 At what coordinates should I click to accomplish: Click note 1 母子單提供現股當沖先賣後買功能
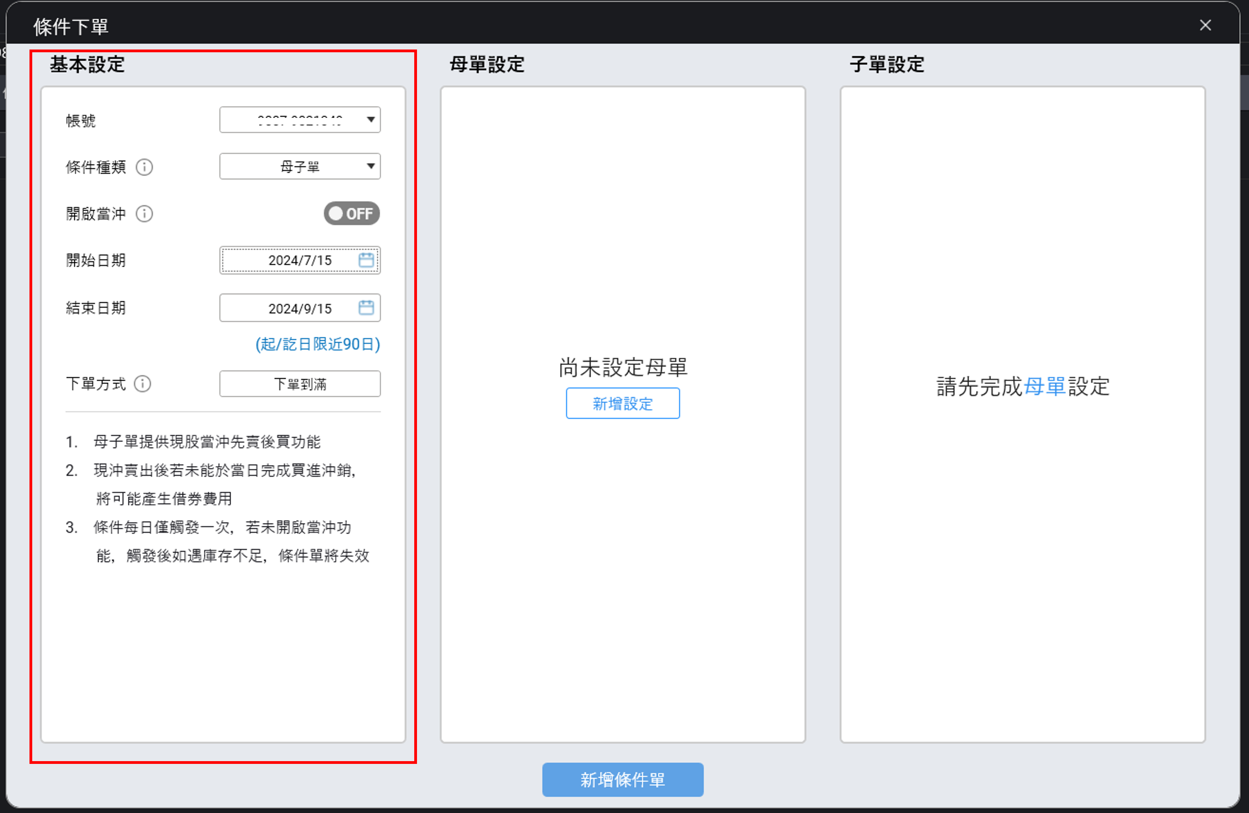coord(193,442)
